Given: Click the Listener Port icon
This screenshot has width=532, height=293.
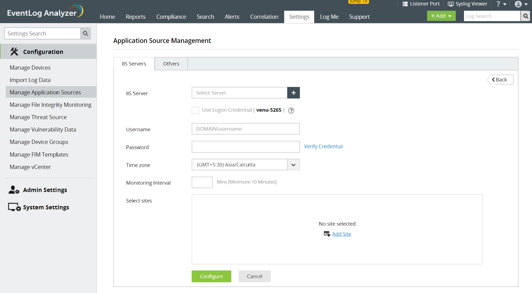Looking at the screenshot, I should coord(405,4).
